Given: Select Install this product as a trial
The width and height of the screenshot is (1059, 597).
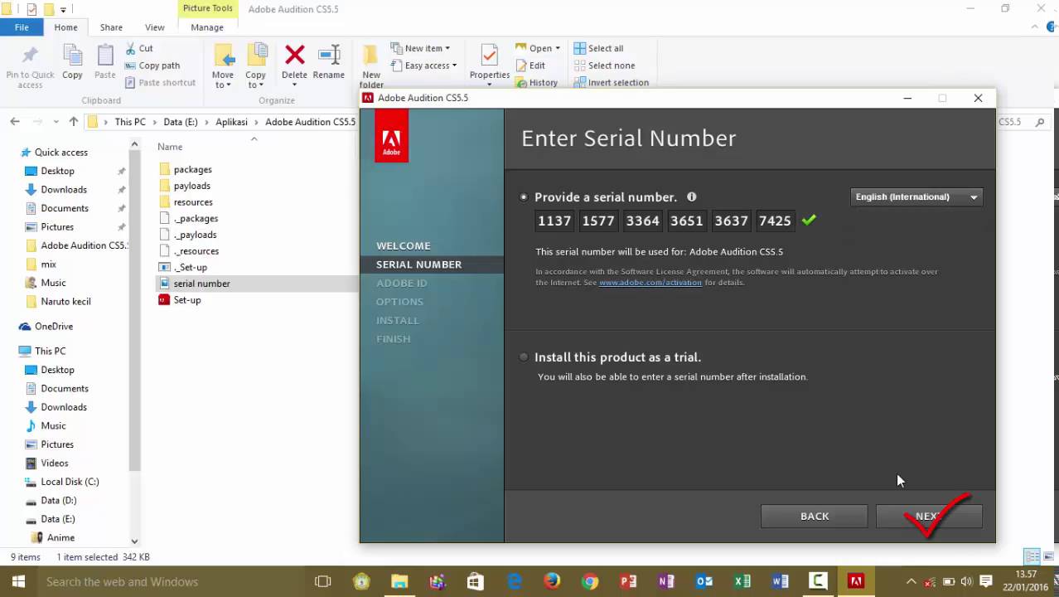Looking at the screenshot, I should click(524, 357).
